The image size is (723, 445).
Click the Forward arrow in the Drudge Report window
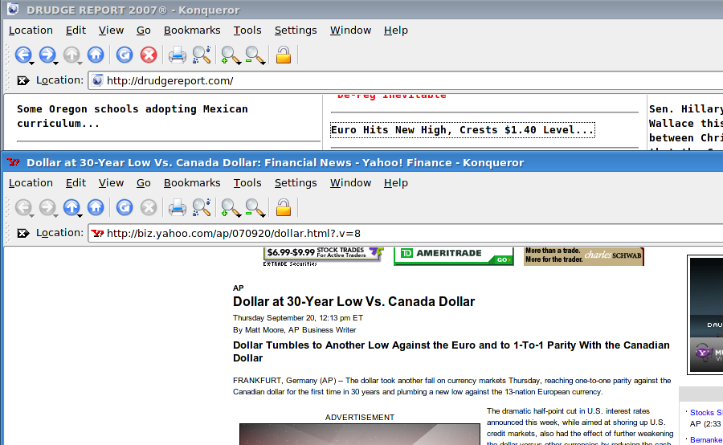(47, 55)
